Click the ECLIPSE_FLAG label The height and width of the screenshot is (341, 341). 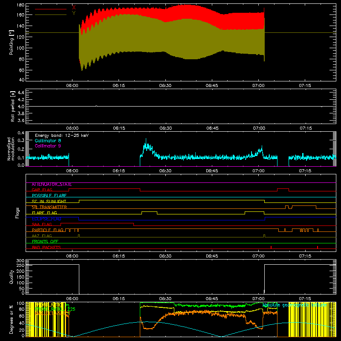click(46, 219)
